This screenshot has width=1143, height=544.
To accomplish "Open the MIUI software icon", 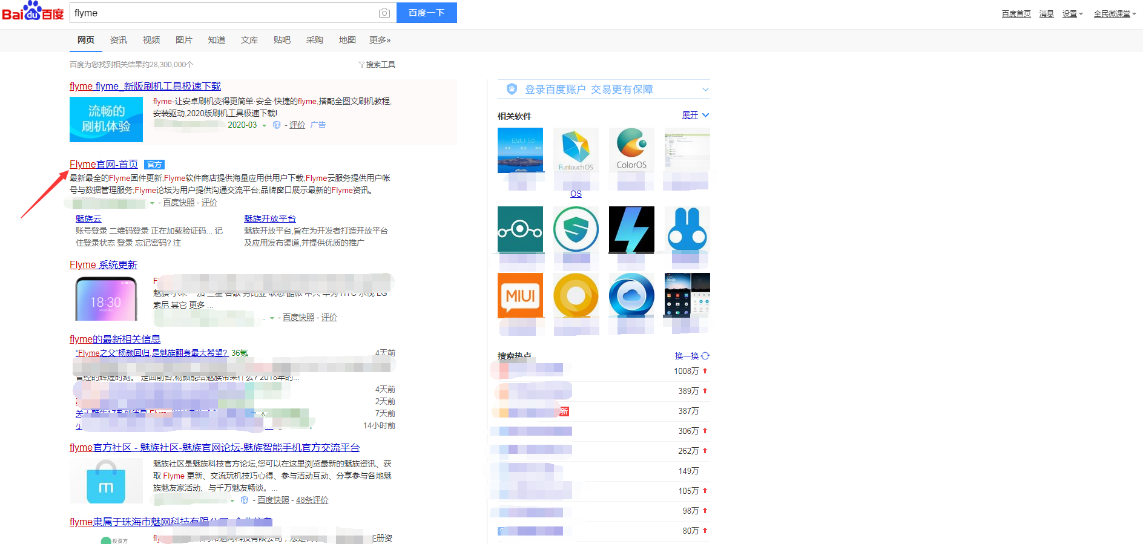I will [x=520, y=295].
